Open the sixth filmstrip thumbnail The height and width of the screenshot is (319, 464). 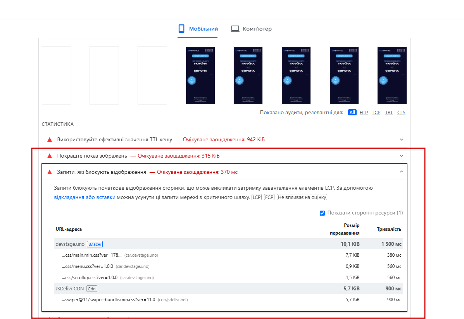(296, 75)
